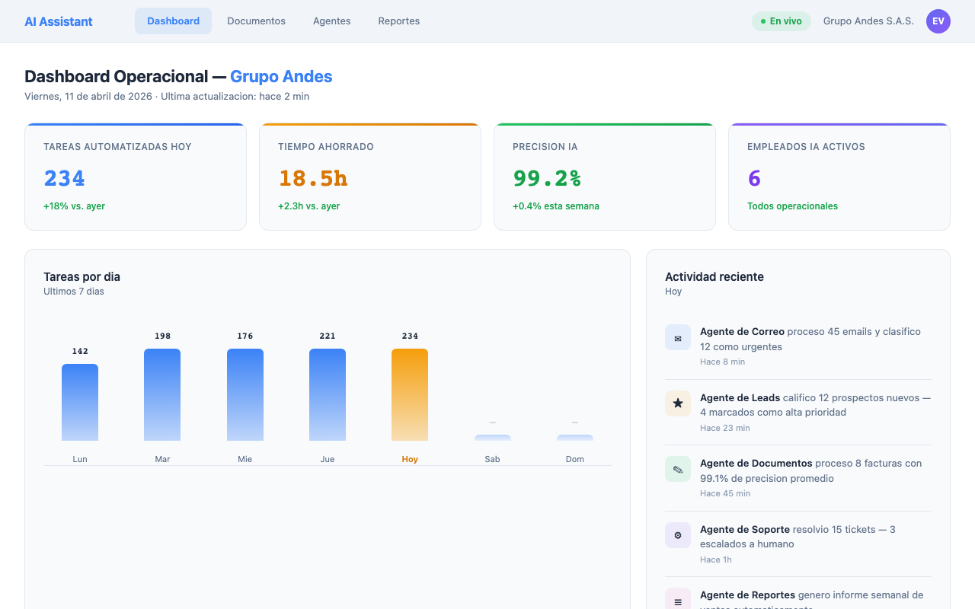Toggle the En vivo status indicator

click(x=782, y=21)
